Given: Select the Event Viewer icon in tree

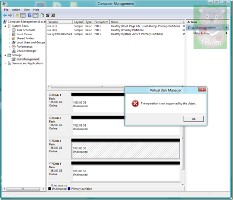Looking at the screenshot, I should [14, 34].
